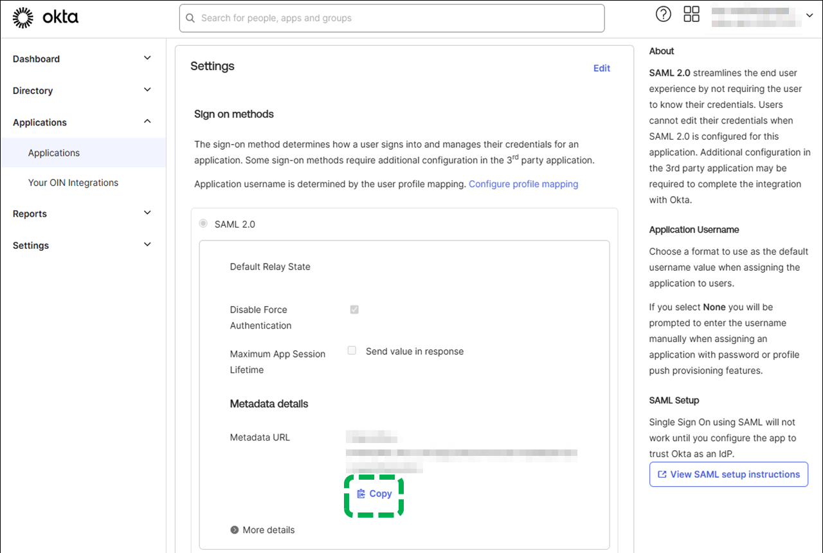Select Applications submenu item

pyautogui.click(x=54, y=153)
